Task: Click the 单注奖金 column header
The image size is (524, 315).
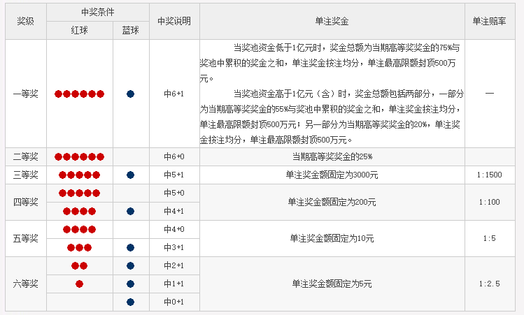Action: coord(332,21)
